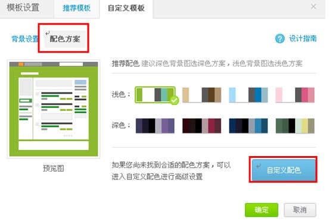329x221 pixels.
Task: Select the light tan brown color scheme
Action: click(201, 95)
